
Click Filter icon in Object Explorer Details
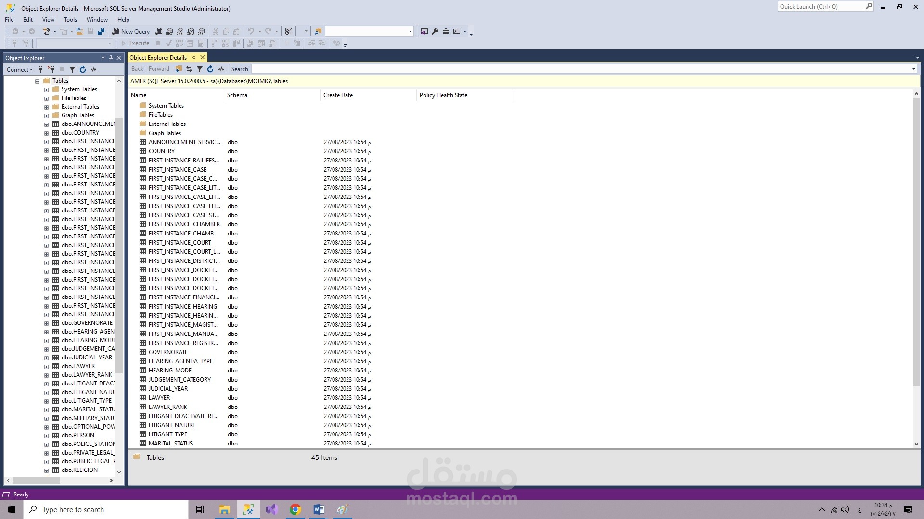point(200,69)
